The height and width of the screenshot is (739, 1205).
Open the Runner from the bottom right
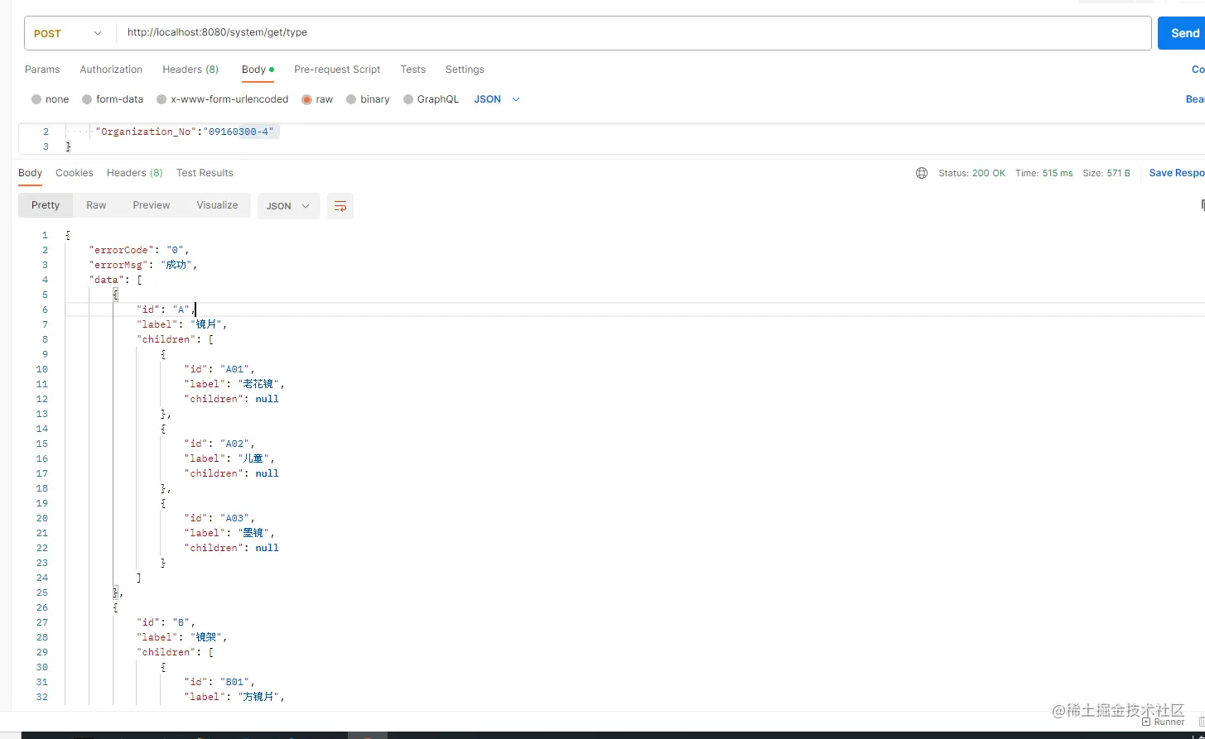tap(1163, 721)
